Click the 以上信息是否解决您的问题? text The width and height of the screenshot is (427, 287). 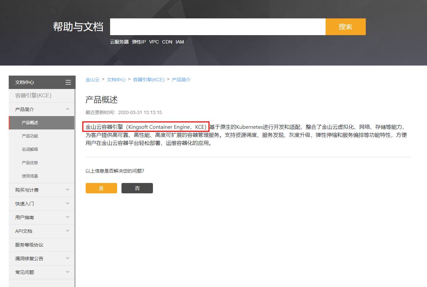(x=115, y=171)
